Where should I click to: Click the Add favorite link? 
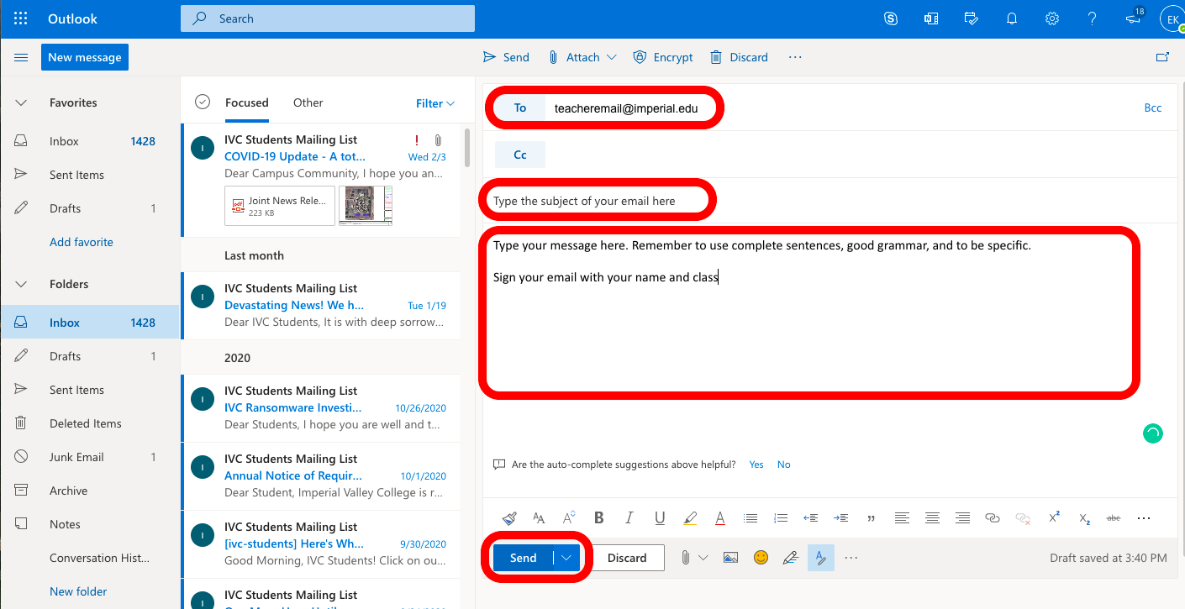coord(82,242)
